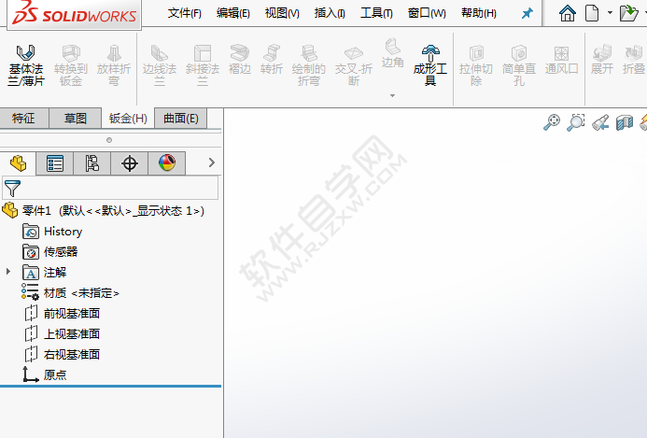Image resolution: width=647 pixels, height=438 pixels.
Task: Switch to the PropertyManager tab icon
Action: pyautogui.click(x=55, y=163)
